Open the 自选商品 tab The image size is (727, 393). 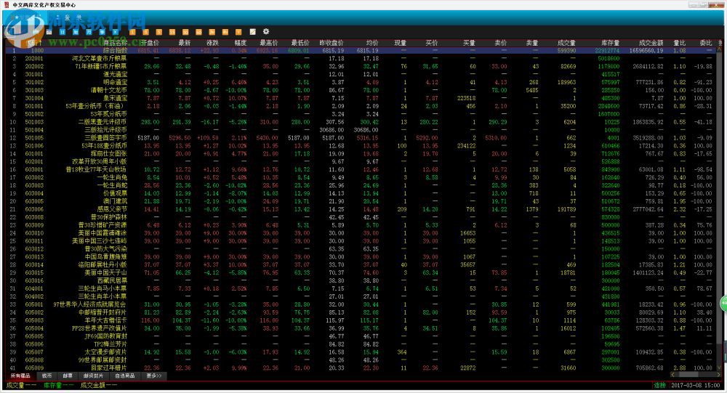point(125,376)
